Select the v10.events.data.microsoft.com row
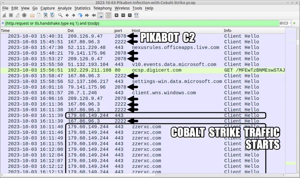300x178 pixels. point(143,64)
